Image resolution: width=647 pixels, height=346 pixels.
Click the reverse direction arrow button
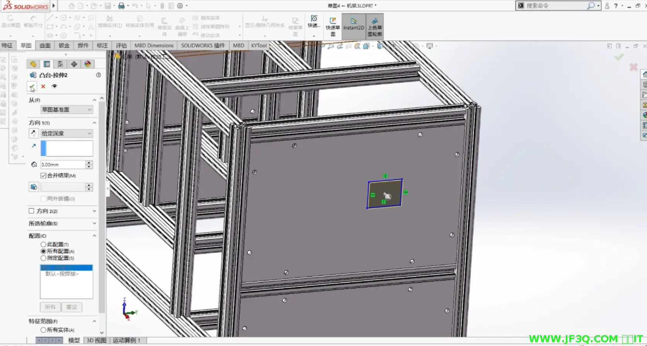click(x=34, y=133)
